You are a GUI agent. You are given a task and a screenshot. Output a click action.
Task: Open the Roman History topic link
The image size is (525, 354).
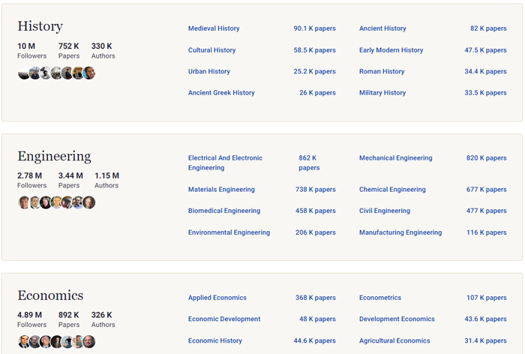pos(382,71)
